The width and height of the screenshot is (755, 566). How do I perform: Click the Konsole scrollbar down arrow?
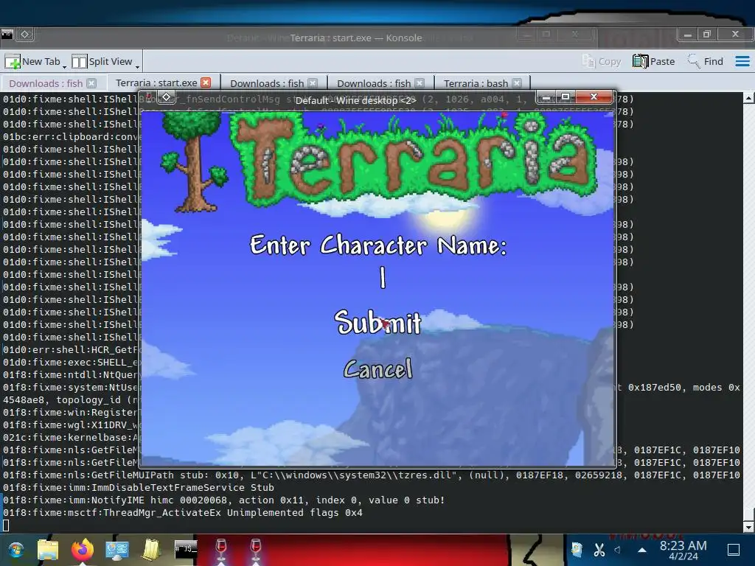(x=749, y=527)
